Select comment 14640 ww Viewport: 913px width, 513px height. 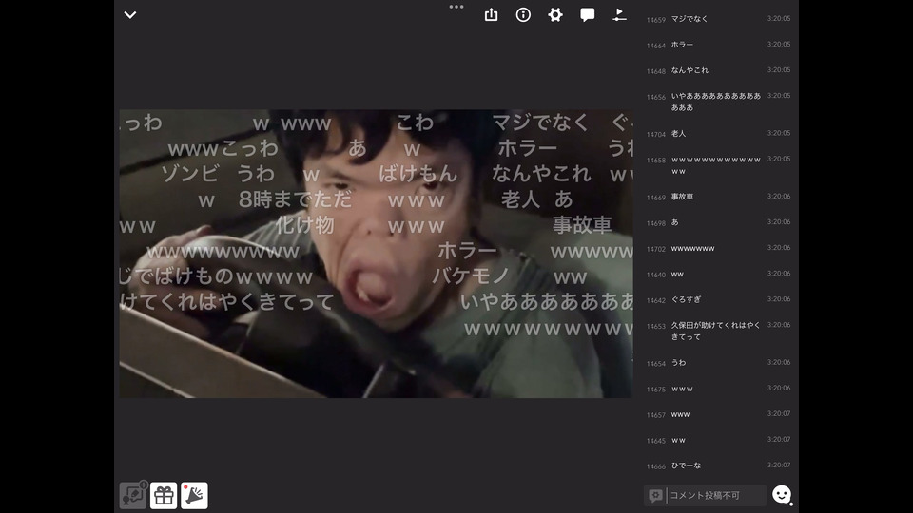pyautogui.click(x=719, y=274)
